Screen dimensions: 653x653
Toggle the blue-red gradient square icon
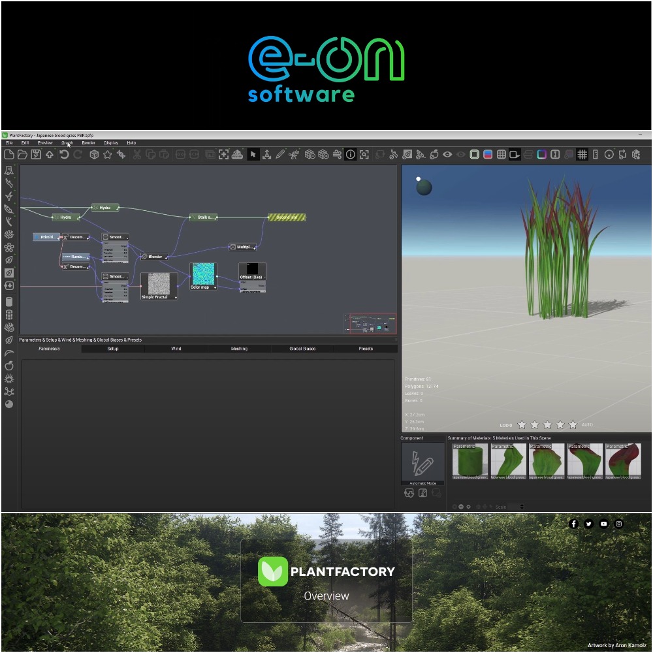point(488,155)
